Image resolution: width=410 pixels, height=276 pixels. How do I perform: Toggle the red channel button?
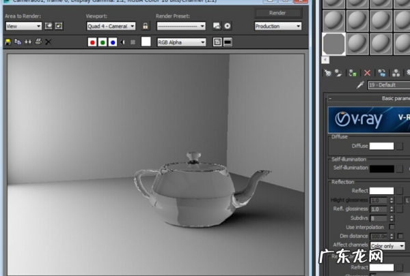pyautogui.click(x=92, y=42)
